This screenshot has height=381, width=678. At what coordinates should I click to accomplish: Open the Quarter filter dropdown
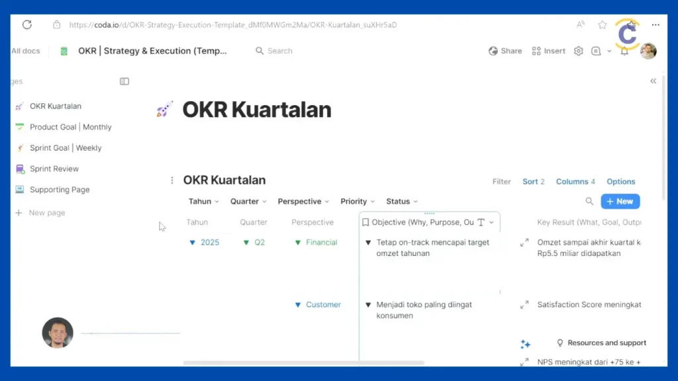tap(248, 202)
